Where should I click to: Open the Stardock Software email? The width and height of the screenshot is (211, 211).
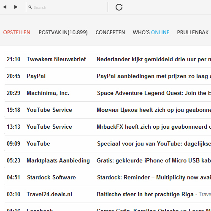pyautogui.click(x=108, y=177)
